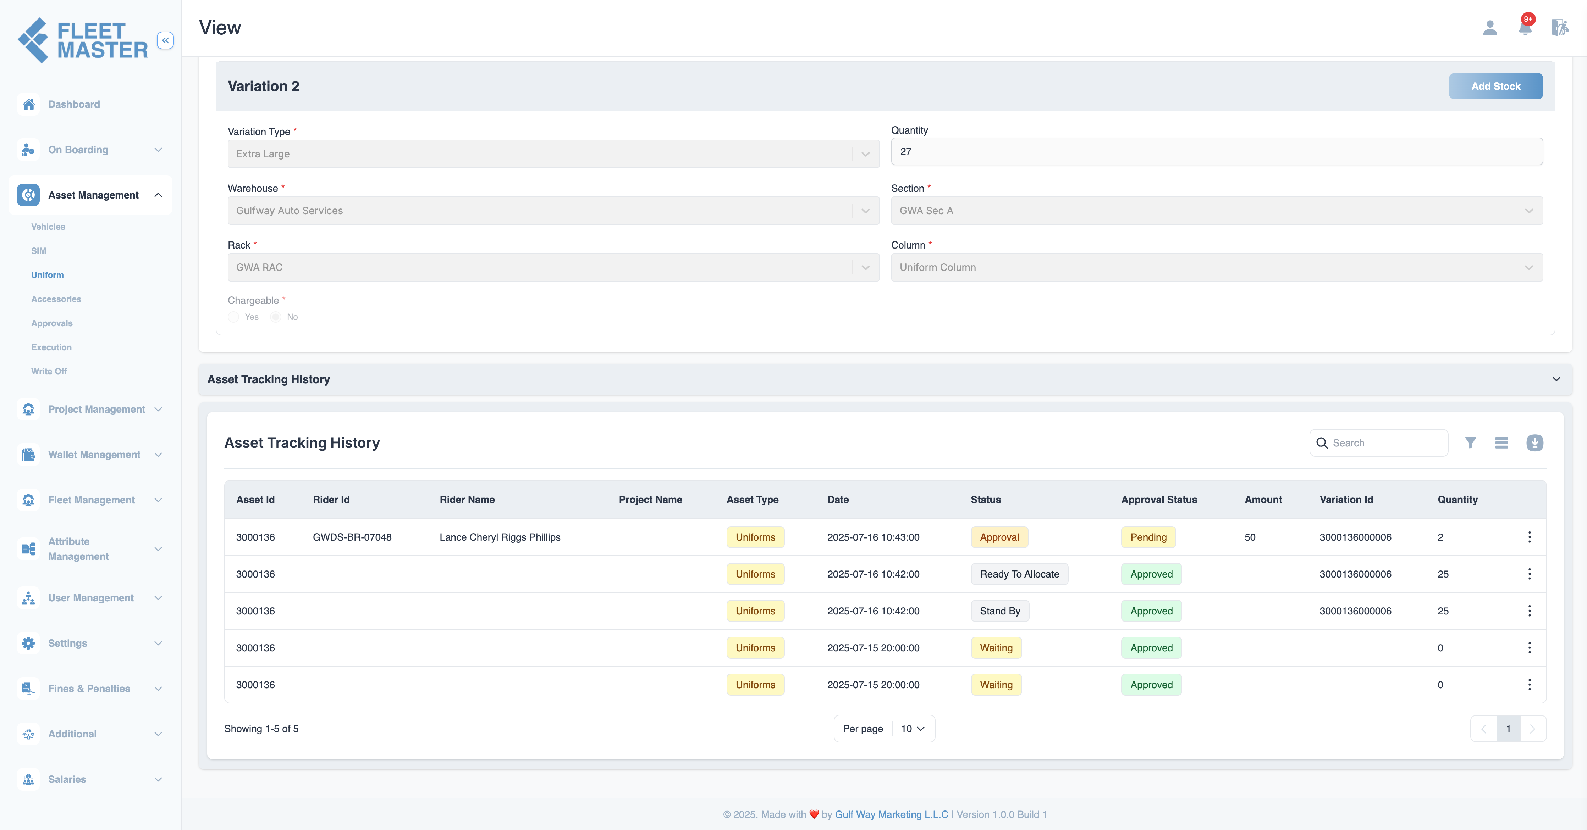Click the Pending approval status badge

[x=1148, y=537]
